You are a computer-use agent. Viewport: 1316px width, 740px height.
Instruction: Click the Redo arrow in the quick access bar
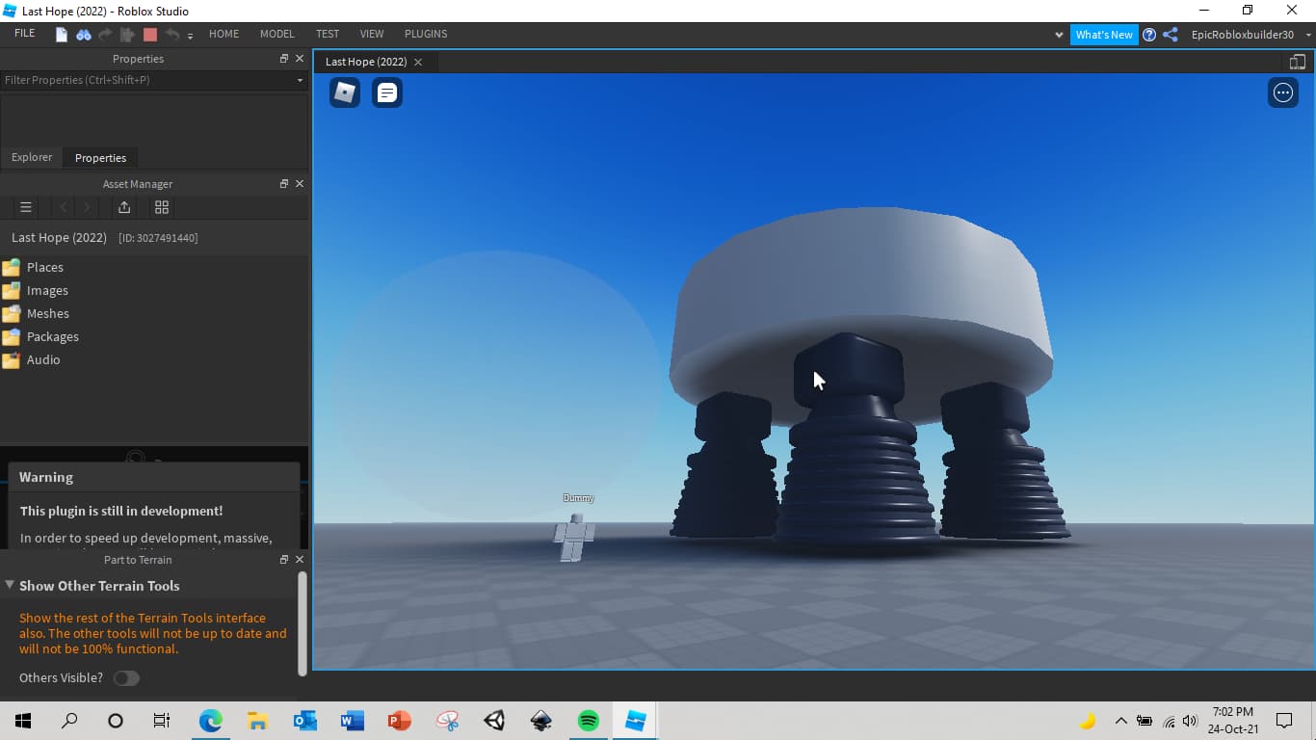pyautogui.click(x=105, y=35)
